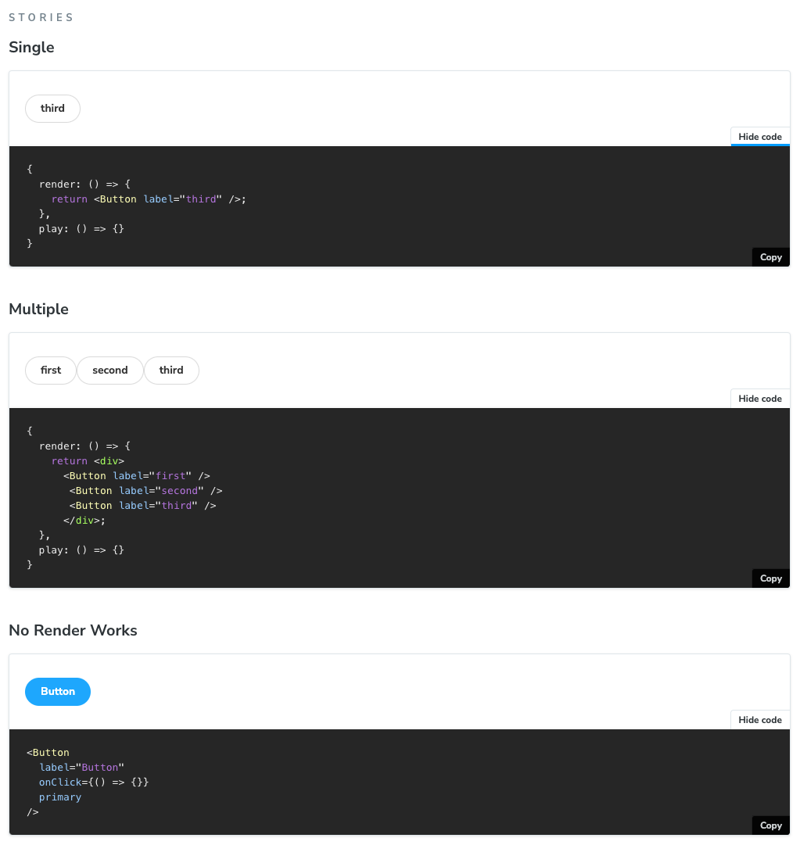Hide code for the Multiple story
800x845 pixels.
pyautogui.click(x=759, y=398)
